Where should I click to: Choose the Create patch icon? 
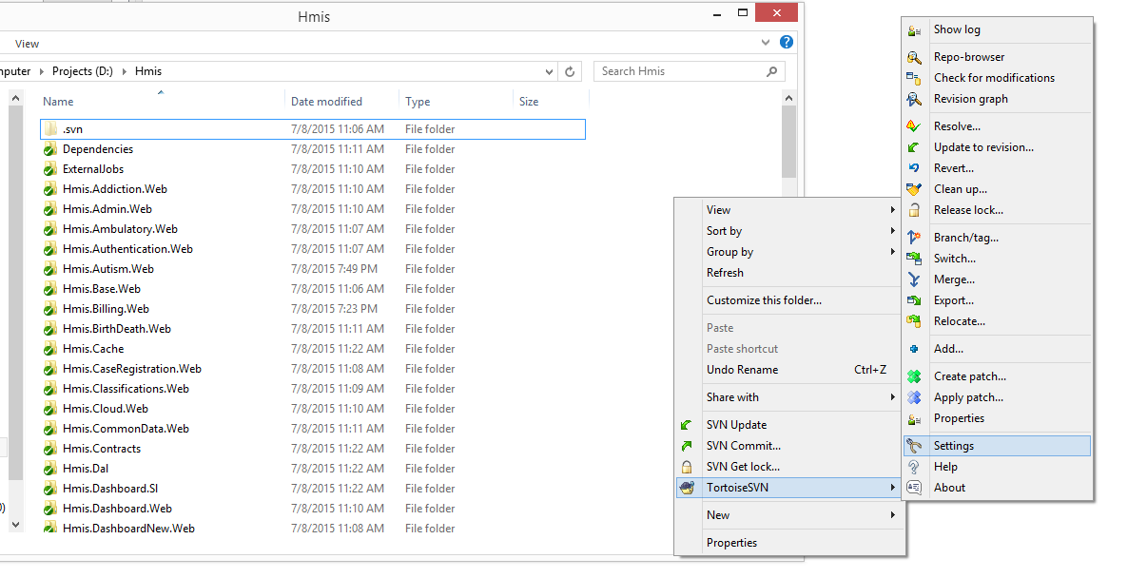tap(914, 376)
